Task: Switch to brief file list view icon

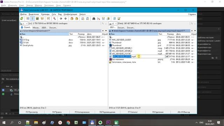Action: pos(28,19)
